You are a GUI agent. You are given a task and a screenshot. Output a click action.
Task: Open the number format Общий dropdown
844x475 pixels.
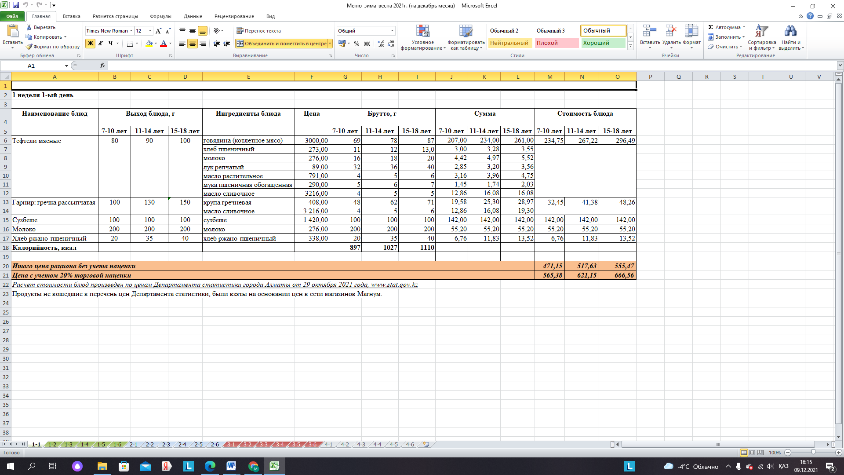point(392,31)
